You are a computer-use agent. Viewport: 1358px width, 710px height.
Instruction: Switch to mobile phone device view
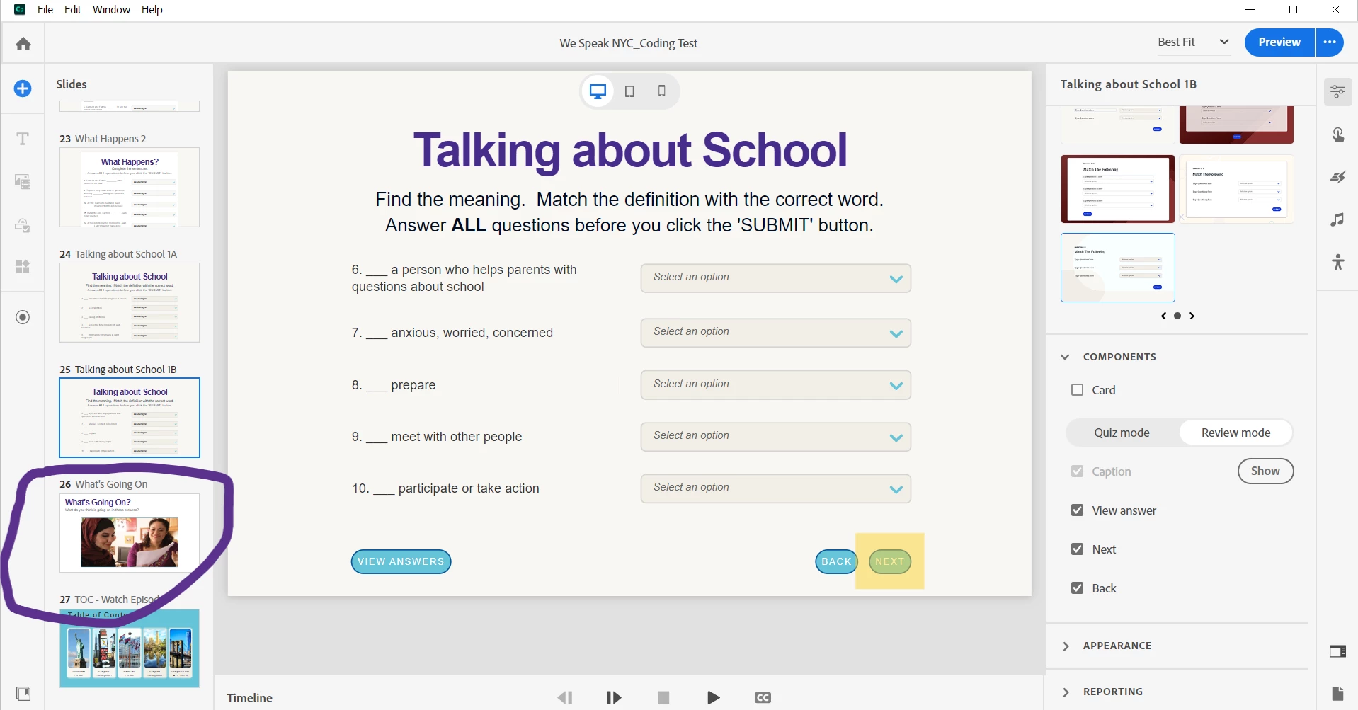661,91
